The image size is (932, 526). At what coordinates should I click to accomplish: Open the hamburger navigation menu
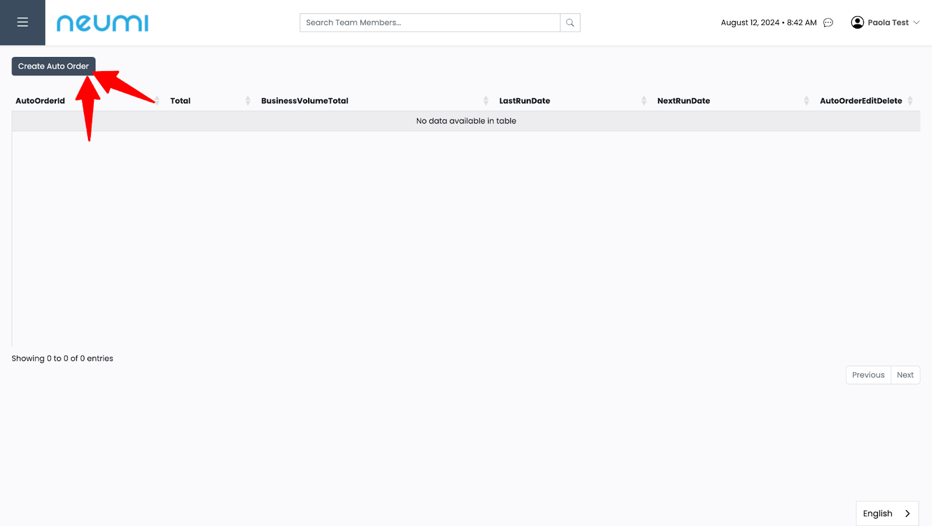23,23
